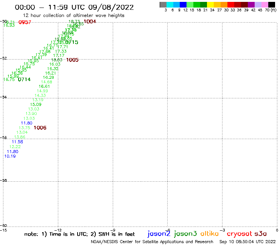Select the wave height value 13.90
This screenshot has height=245, width=280.
pos(31,114)
